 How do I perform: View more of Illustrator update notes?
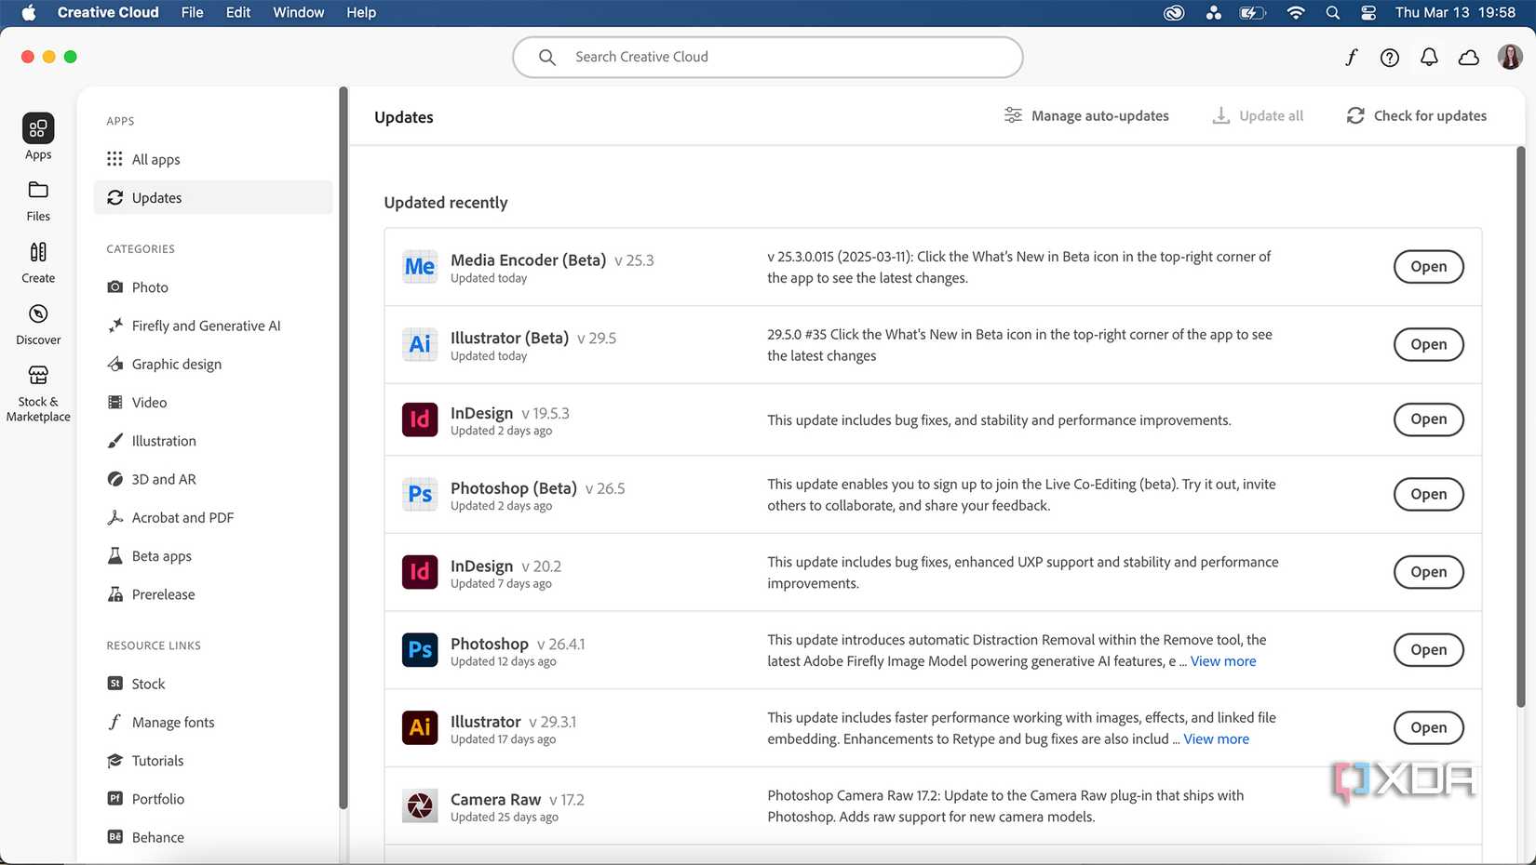(1216, 739)
